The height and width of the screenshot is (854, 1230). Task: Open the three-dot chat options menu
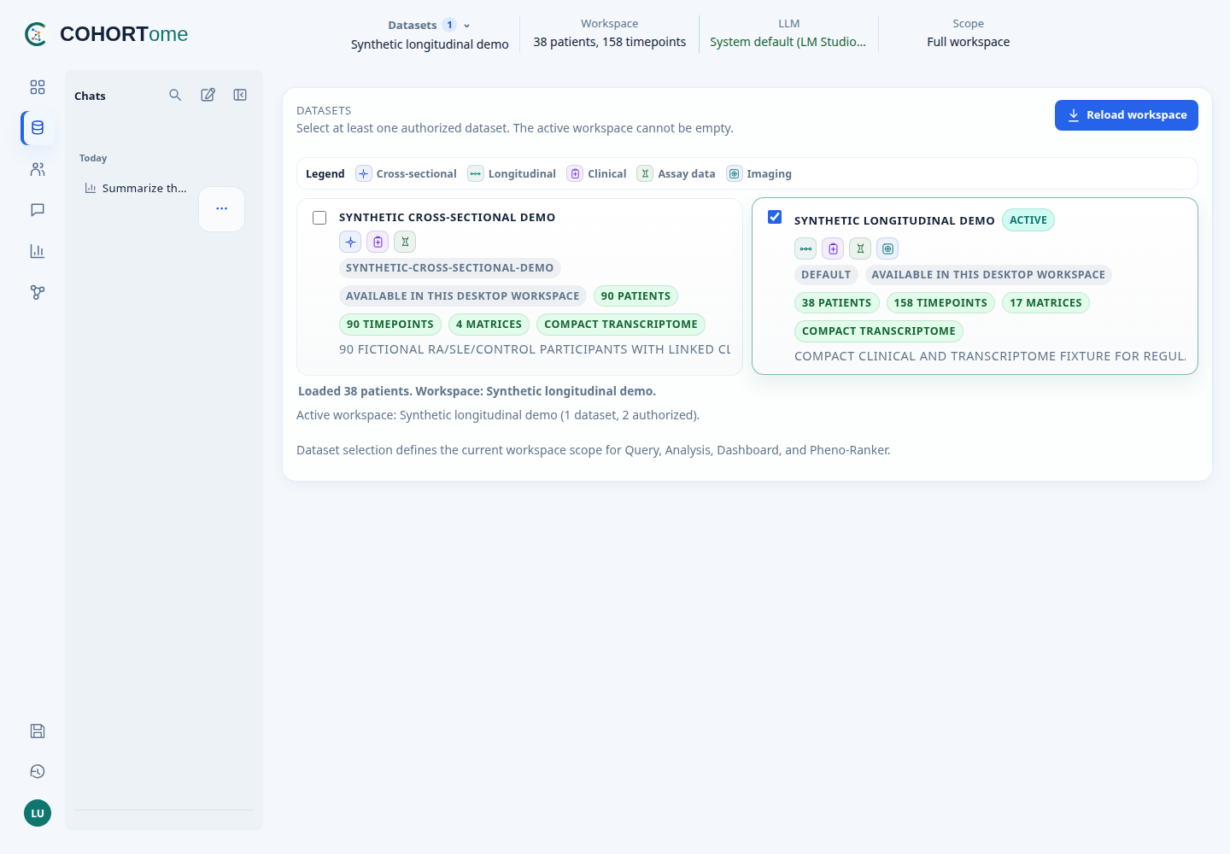[222, 208]
